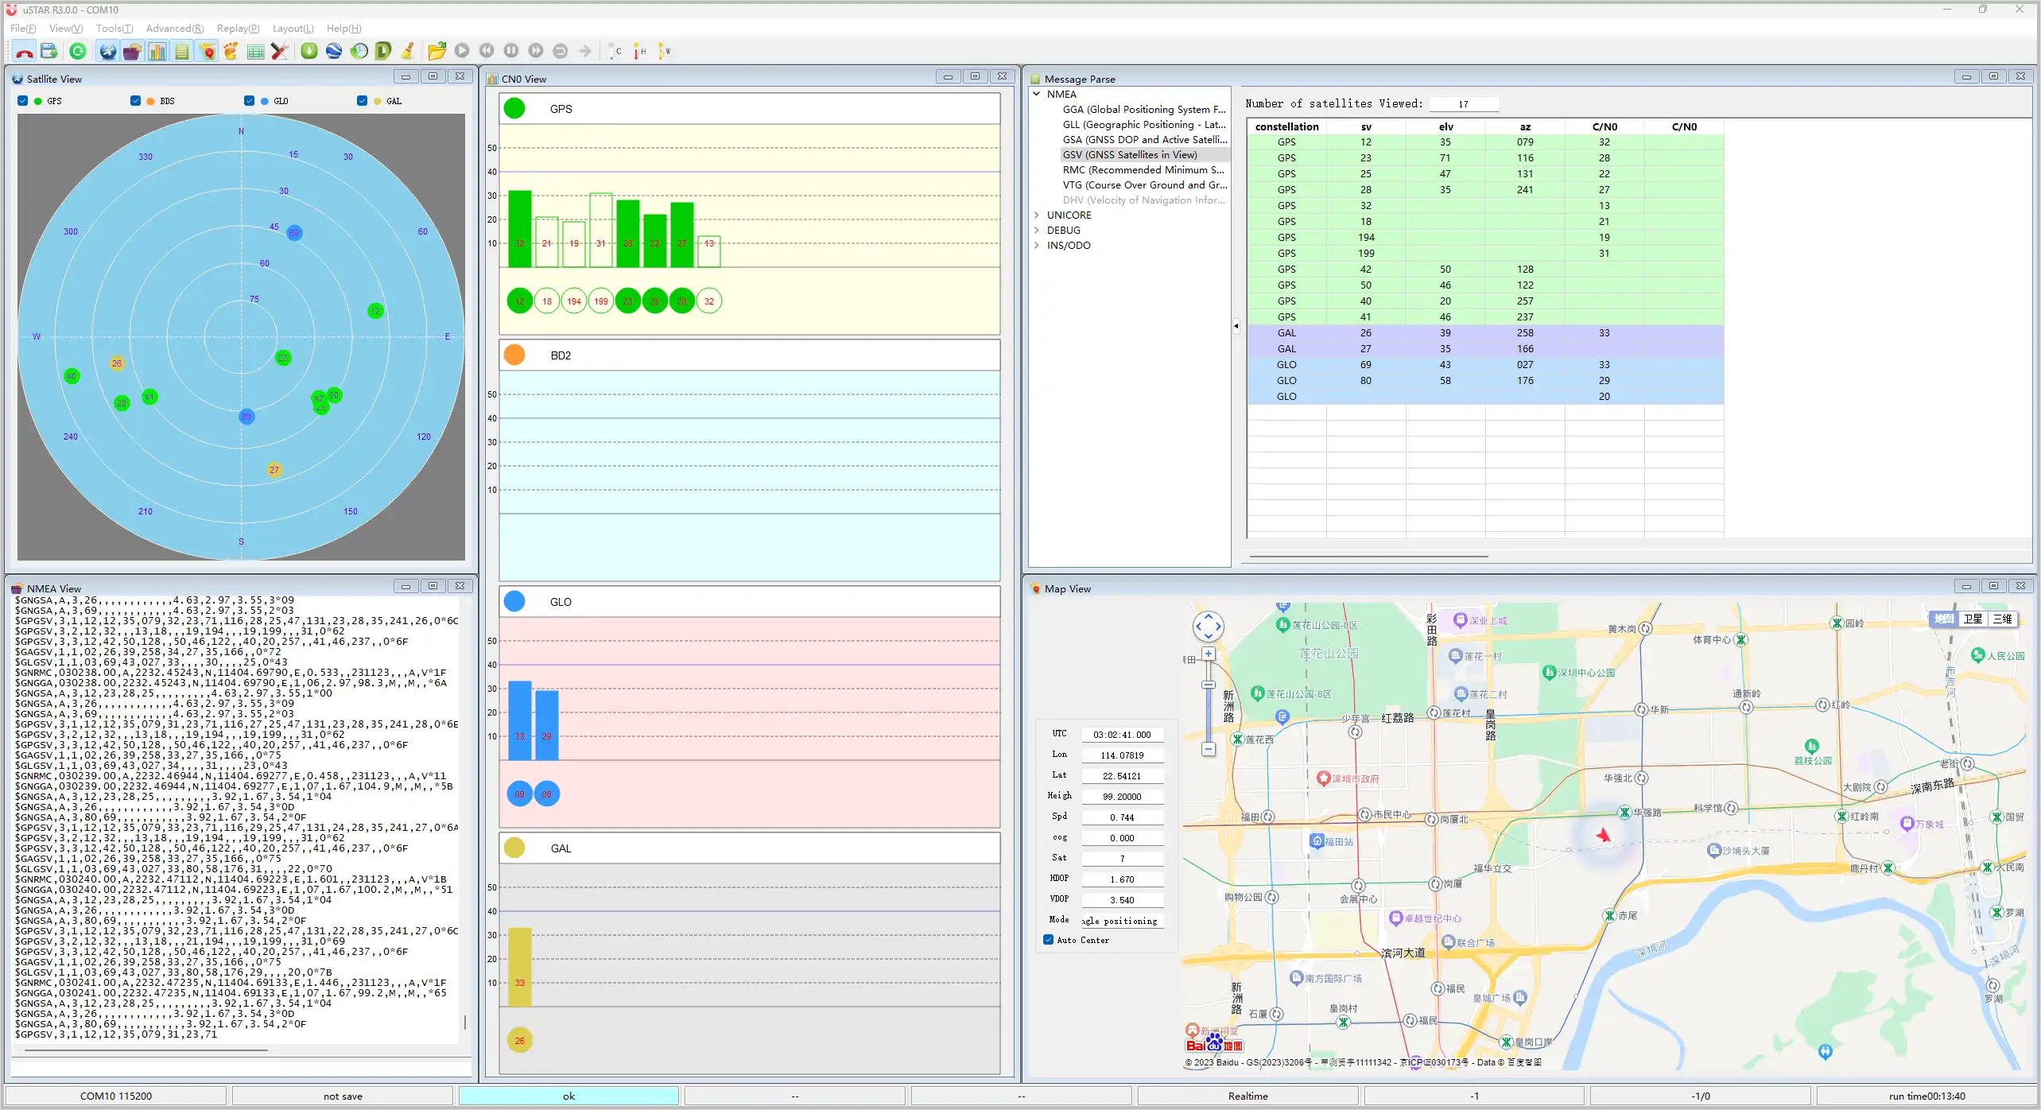Screen dimensions: 2041x1110
Task: Click the footprint icon in toolbar
Action: 231,52
